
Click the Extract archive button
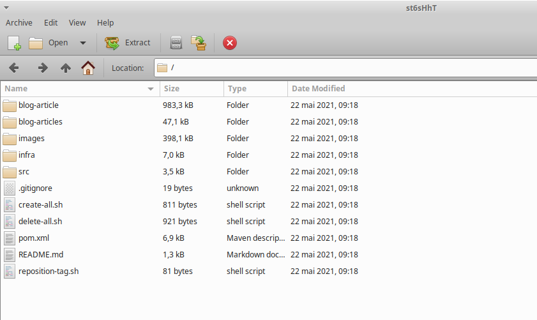pyautogui.click(x=128, y=43)
